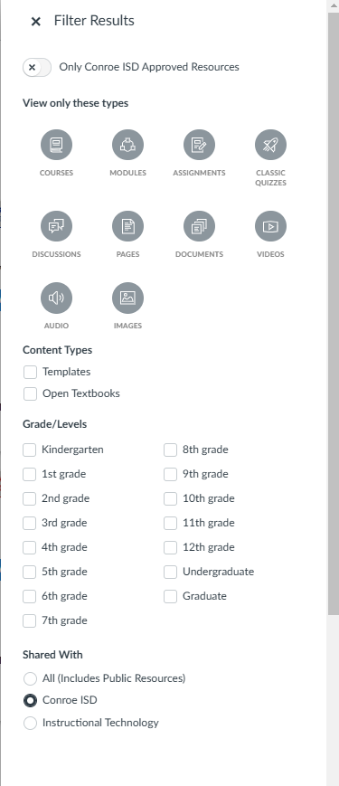339x786 pixels.
Task: Check the Undergraduate level box
Action: point(170,572)
